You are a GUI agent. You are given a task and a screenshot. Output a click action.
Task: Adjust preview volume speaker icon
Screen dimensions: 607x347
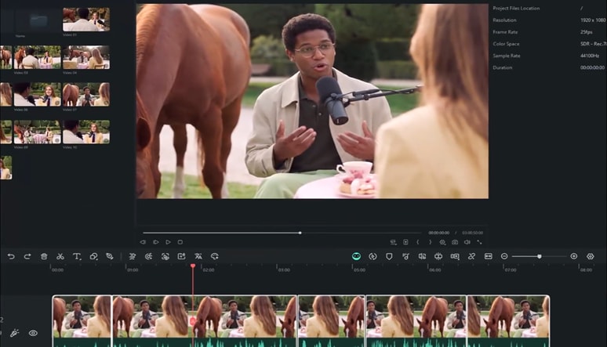pyautogui.click(x=467, y=242)
